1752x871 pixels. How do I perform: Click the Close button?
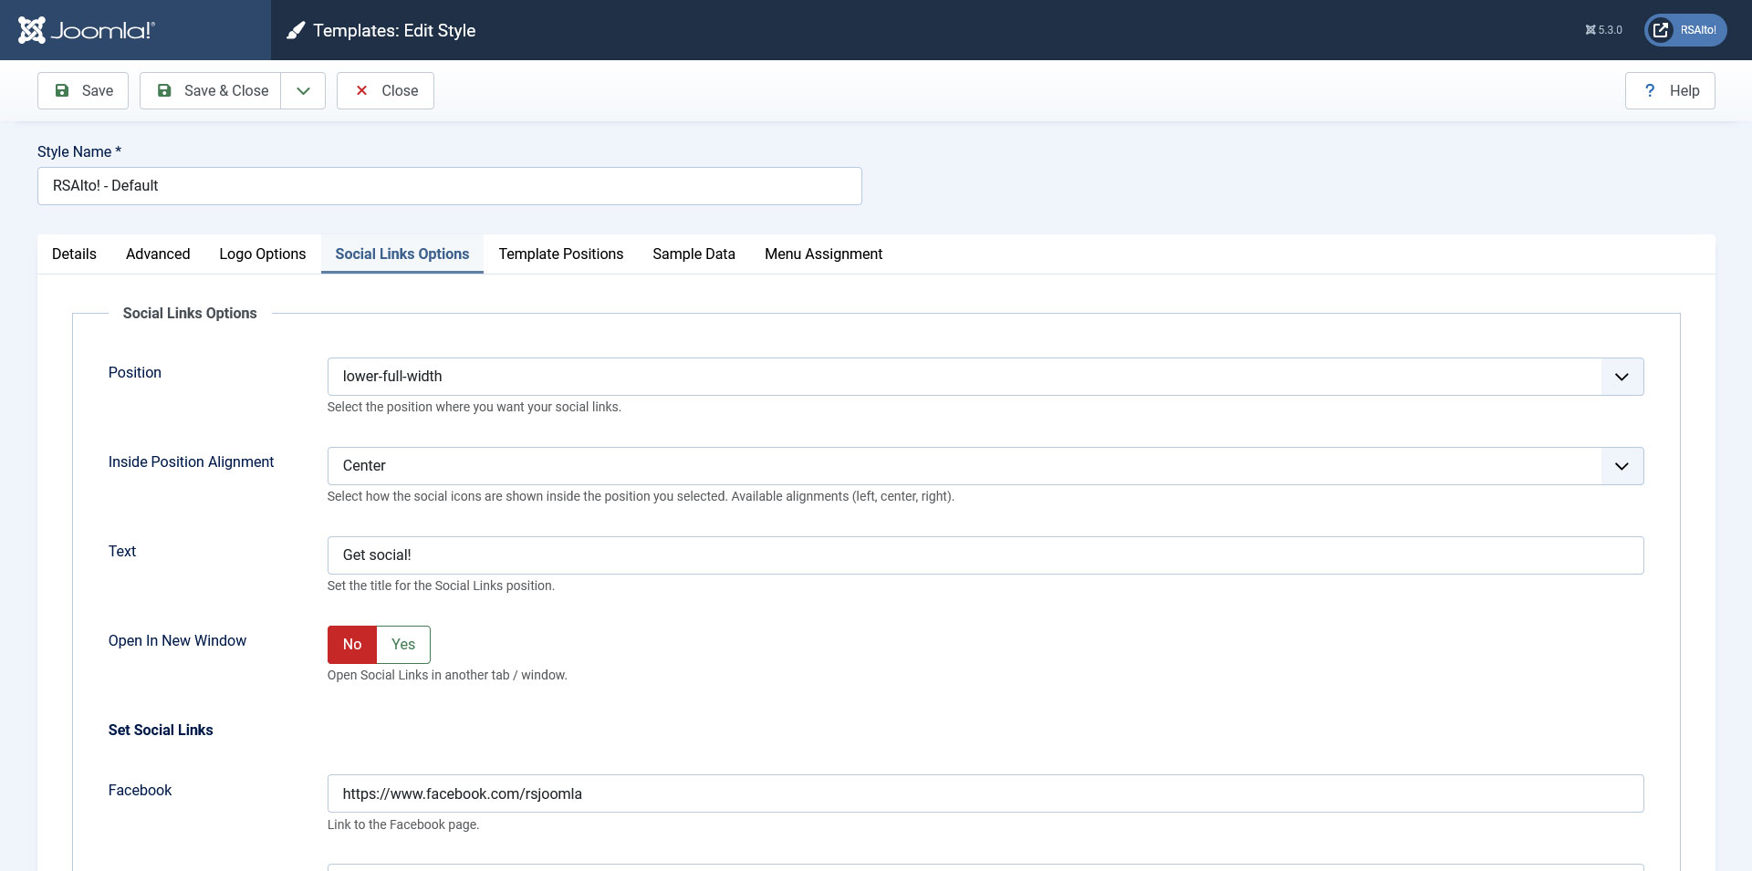point(385,91)
